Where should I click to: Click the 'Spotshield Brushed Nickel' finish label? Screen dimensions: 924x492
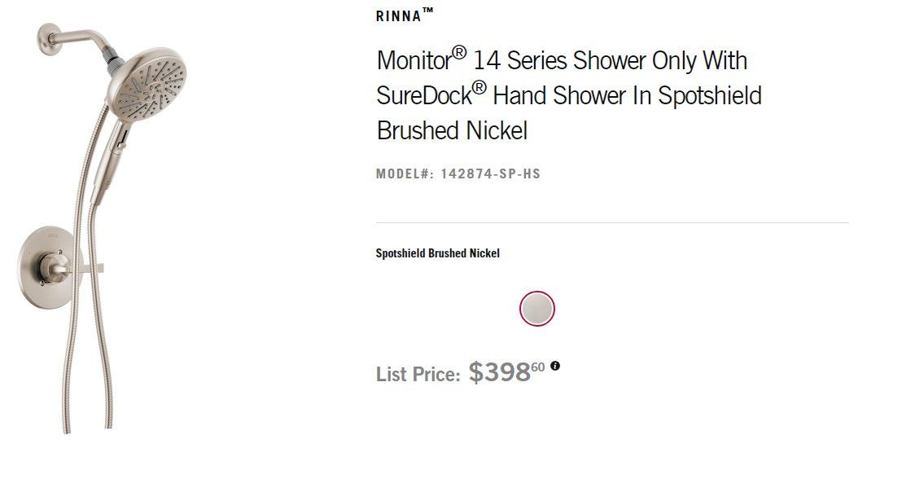(x=437, y=253)
